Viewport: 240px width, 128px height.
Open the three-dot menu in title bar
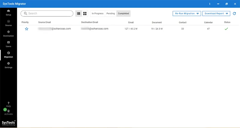point(210,4)
